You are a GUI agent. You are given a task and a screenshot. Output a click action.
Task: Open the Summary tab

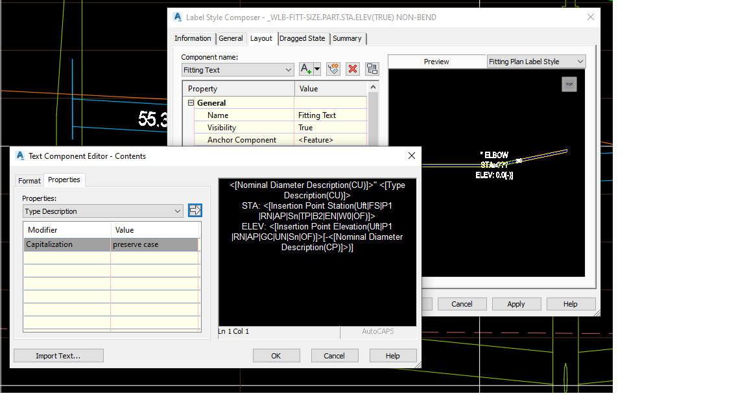tap(347, 38)
